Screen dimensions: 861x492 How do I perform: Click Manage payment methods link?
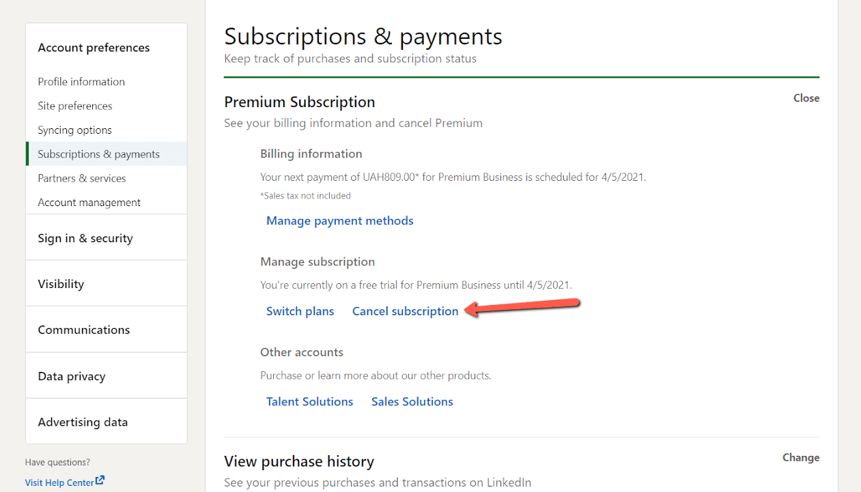pos(340,220)
